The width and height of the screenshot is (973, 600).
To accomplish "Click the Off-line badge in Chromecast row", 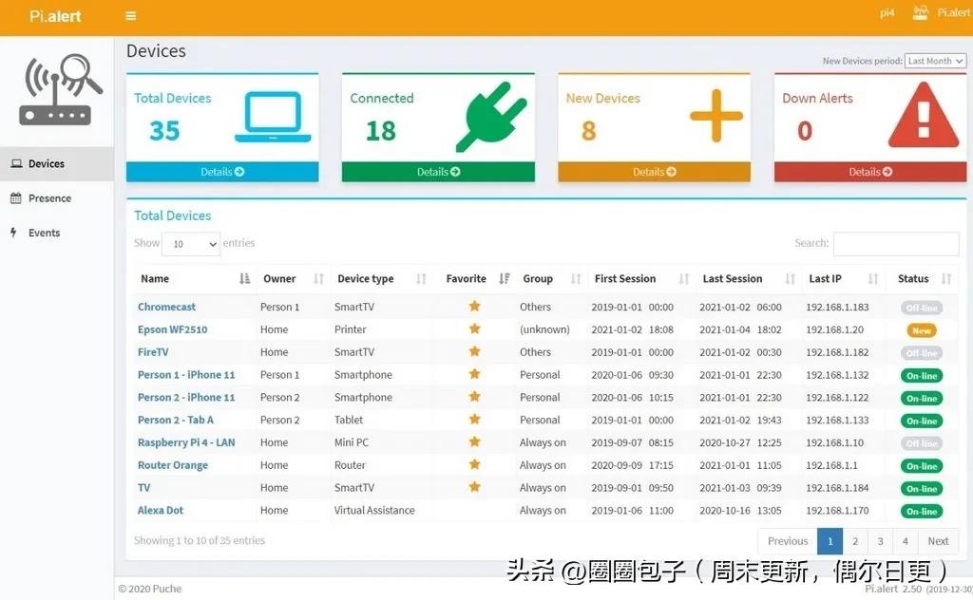I will pos(922,308).
